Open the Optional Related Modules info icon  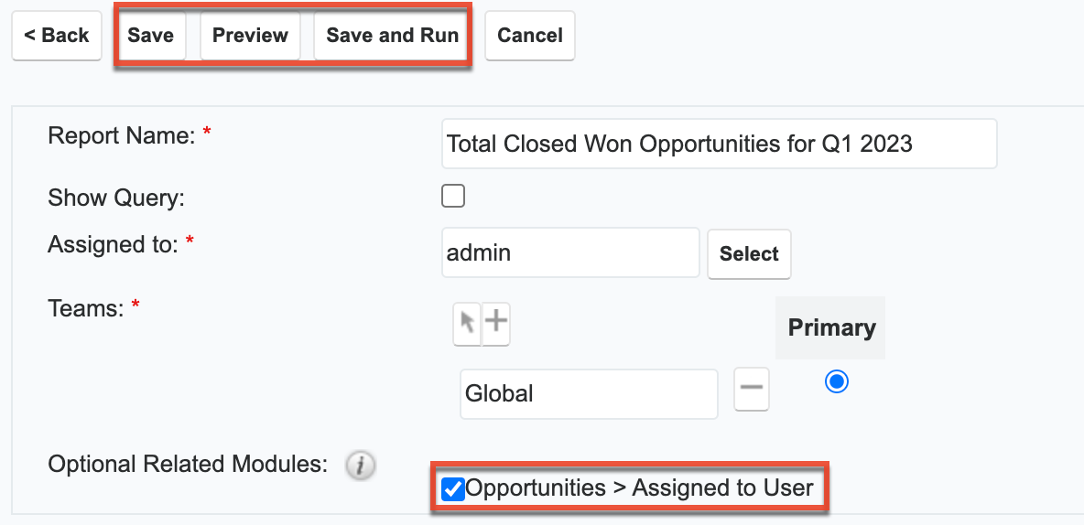[x=361, y=466]
